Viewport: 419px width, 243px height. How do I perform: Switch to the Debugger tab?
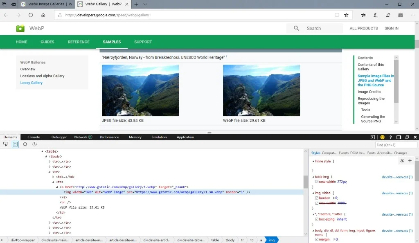59,137
